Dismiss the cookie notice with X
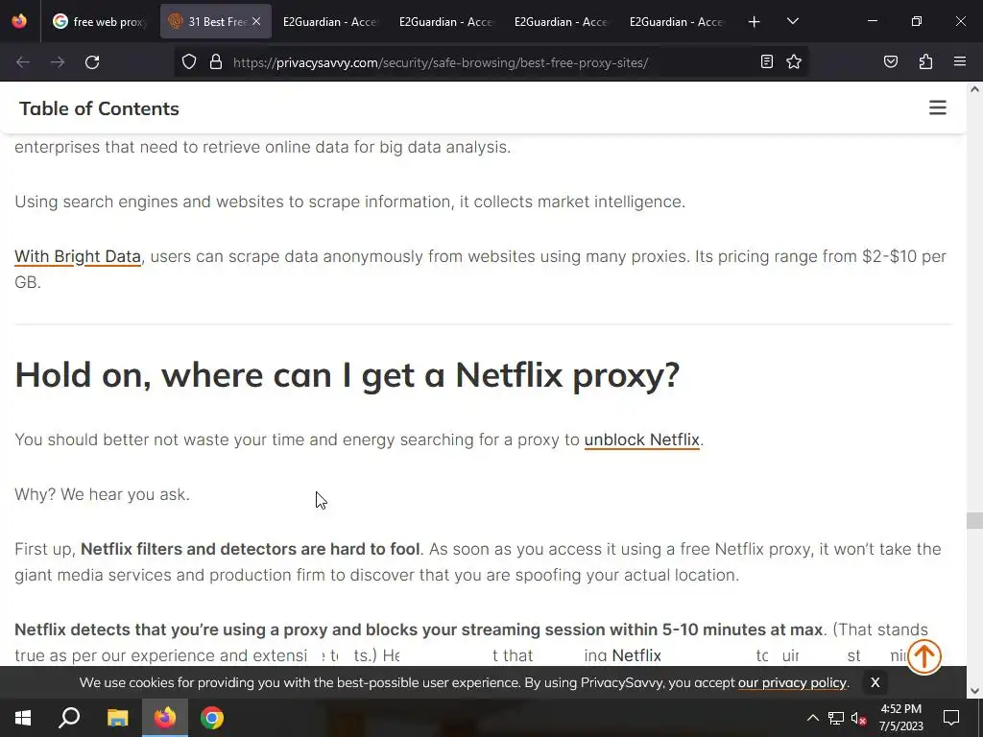983x737 pixels. (x=875, y=682)
